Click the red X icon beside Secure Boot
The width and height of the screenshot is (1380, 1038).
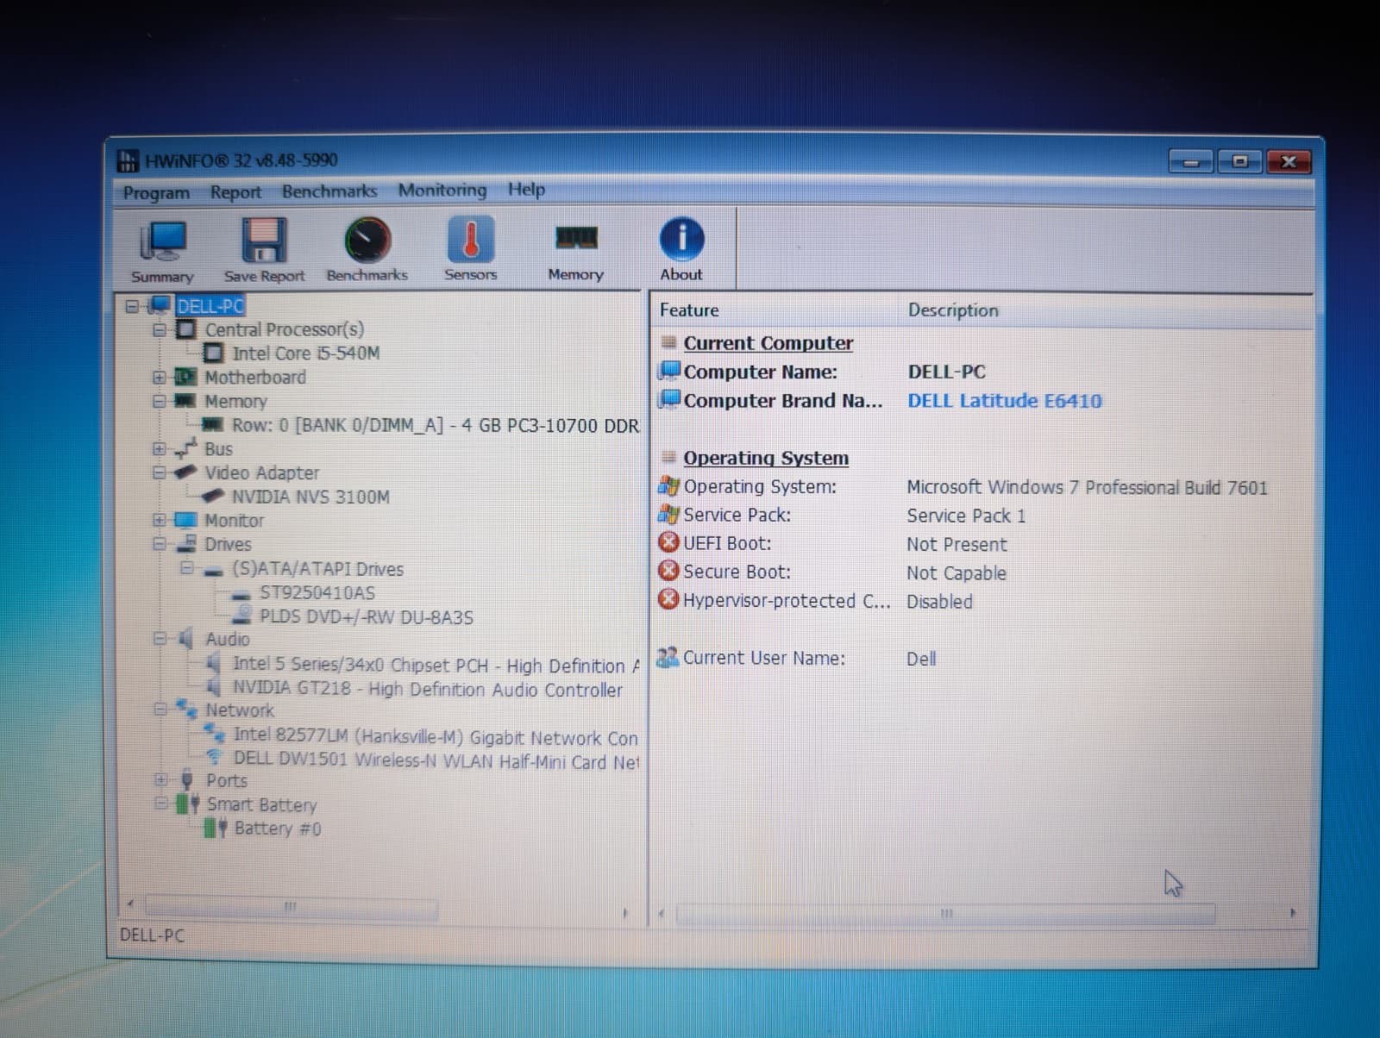pos(668,571)
